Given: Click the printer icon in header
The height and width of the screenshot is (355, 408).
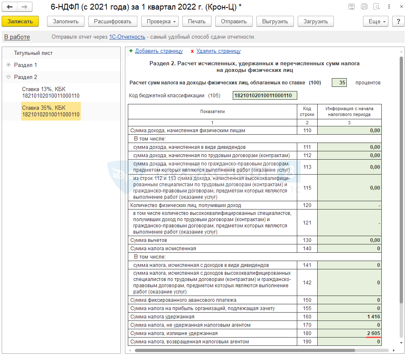Looking at the screenshot, I should 364,7.
